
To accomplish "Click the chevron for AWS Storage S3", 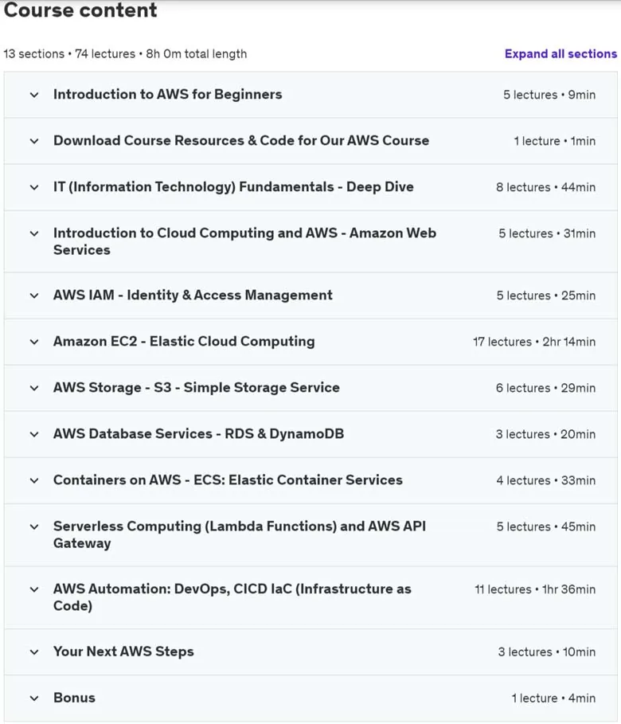I will pos(34,388).
